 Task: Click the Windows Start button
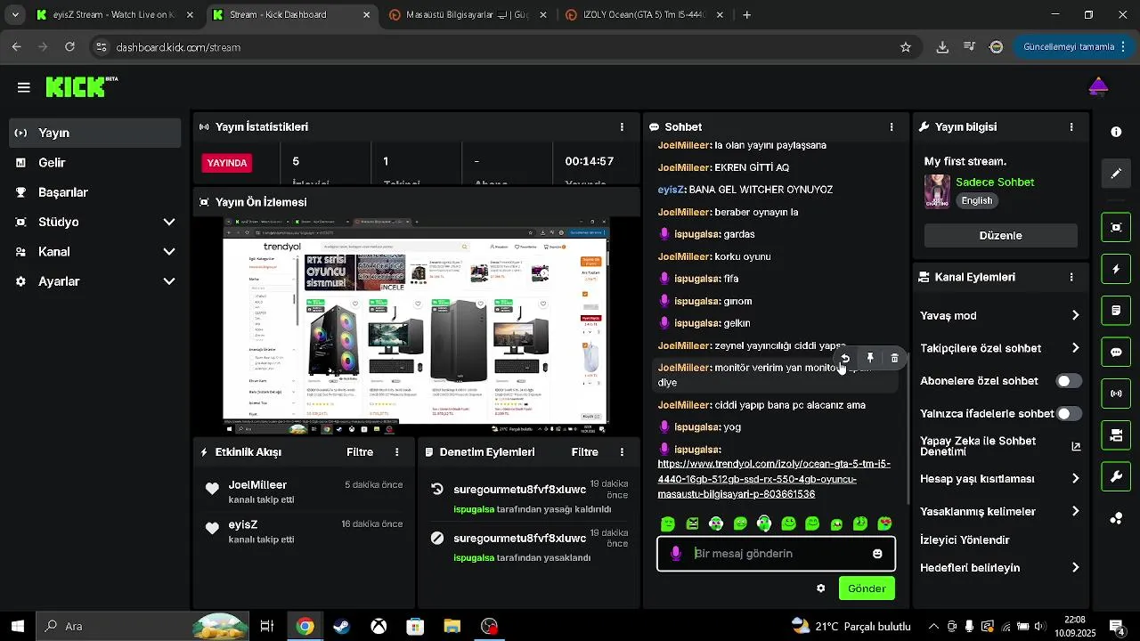tap(18, 626)
